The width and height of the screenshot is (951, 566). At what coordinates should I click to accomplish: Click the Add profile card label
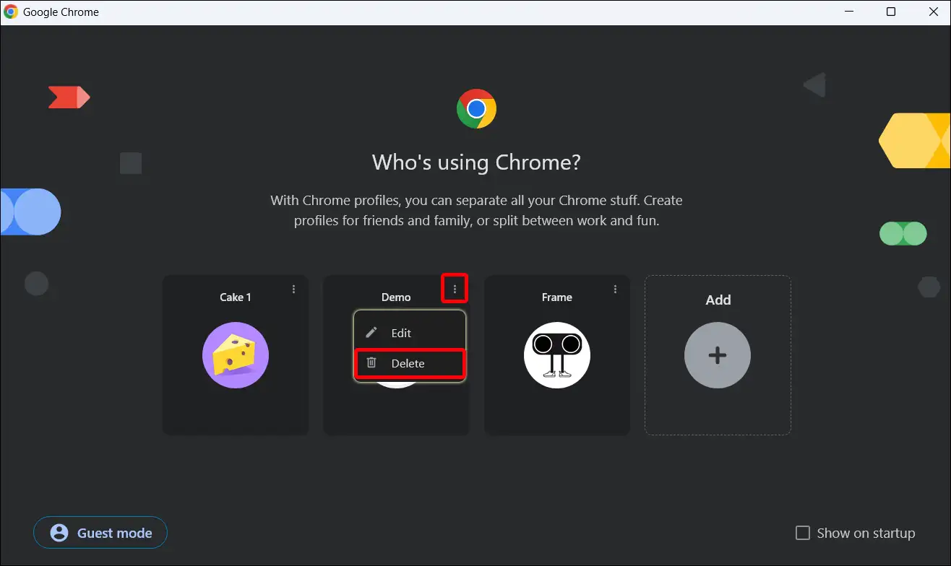pyautogui.click(x=718, y=300)
